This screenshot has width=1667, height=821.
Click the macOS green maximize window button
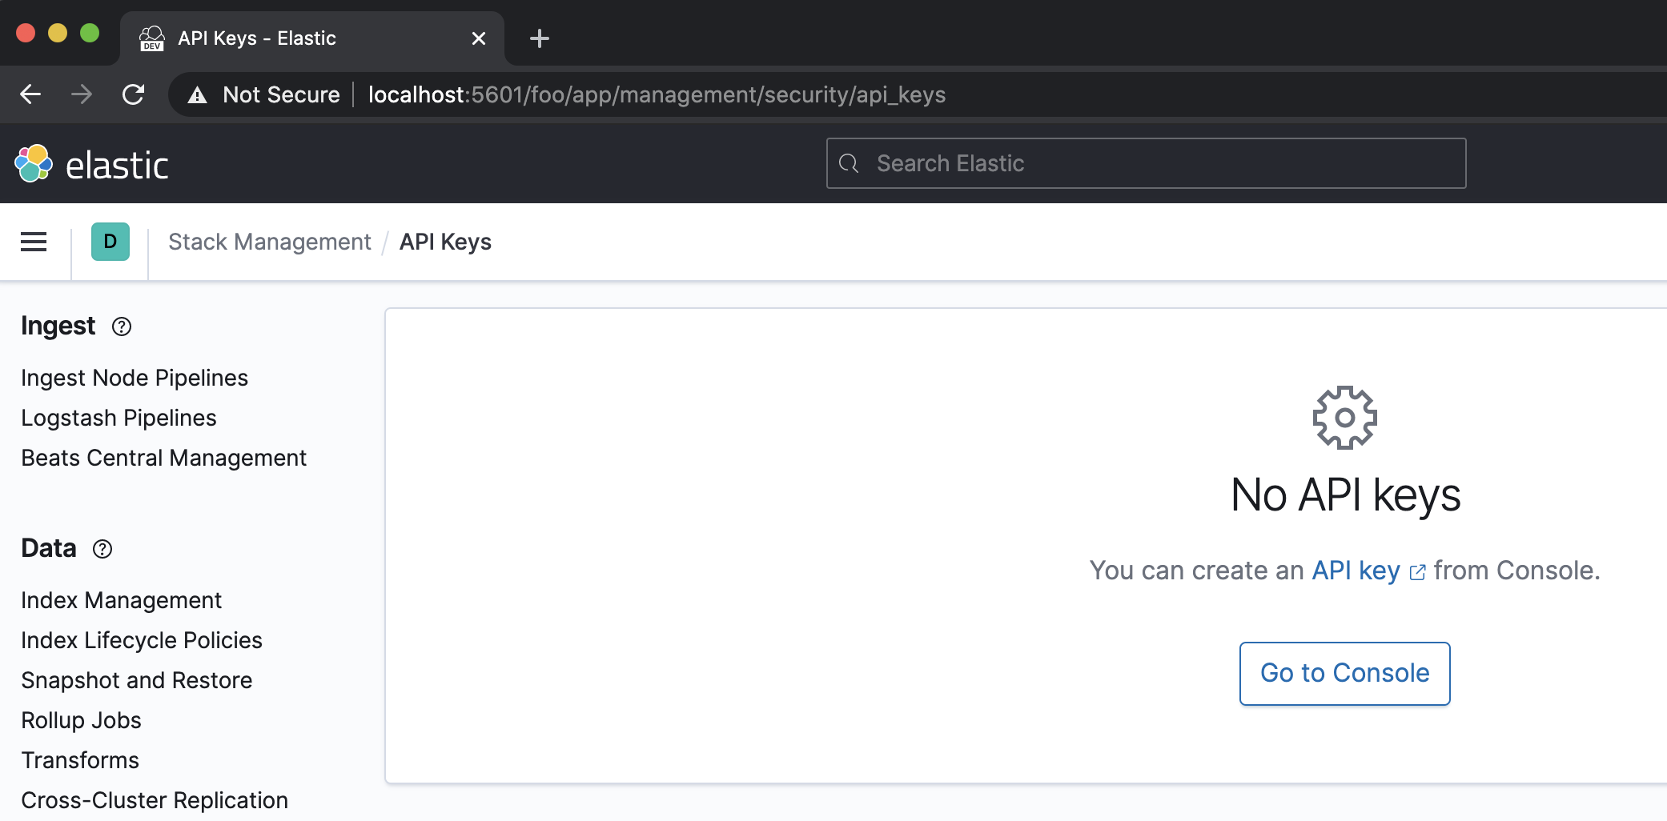(x=90, y=33)
